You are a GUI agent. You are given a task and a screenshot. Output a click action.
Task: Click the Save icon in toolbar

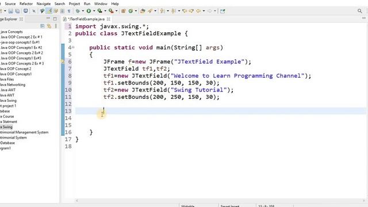tap(10, 11)
